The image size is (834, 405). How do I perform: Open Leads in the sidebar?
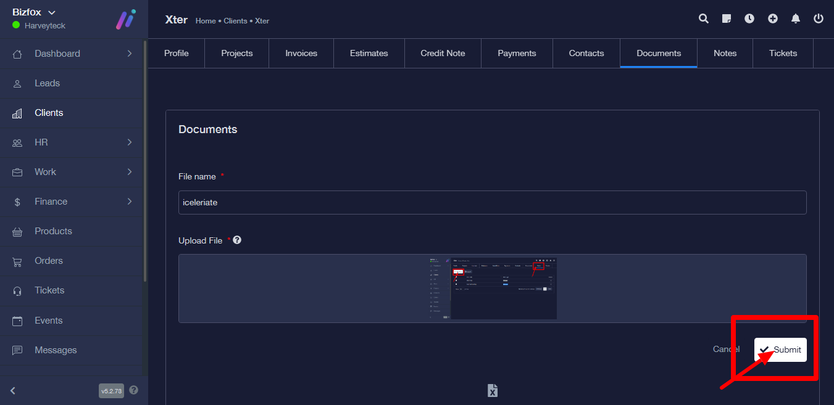[x=47, y=83]
